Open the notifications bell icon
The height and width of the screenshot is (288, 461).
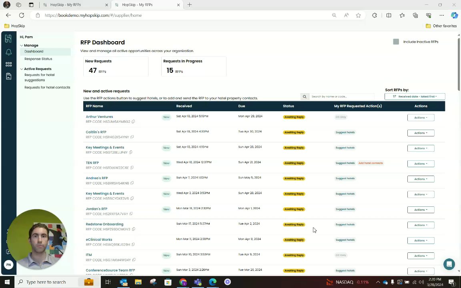tap(8, 52)
